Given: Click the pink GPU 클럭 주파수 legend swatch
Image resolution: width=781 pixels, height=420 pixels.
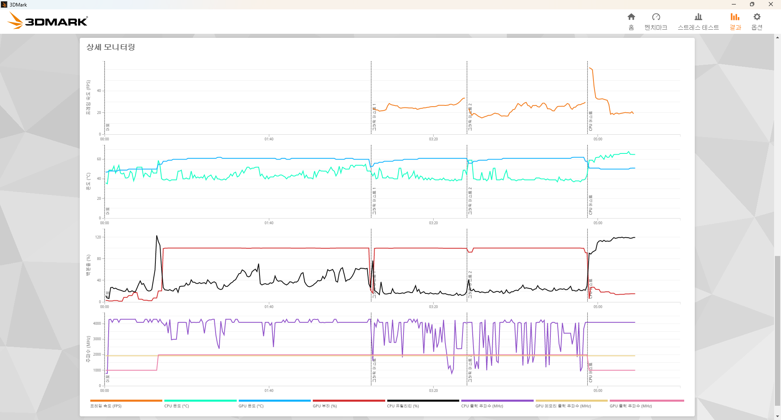Looking at the screenshot, I should (647, 400).
